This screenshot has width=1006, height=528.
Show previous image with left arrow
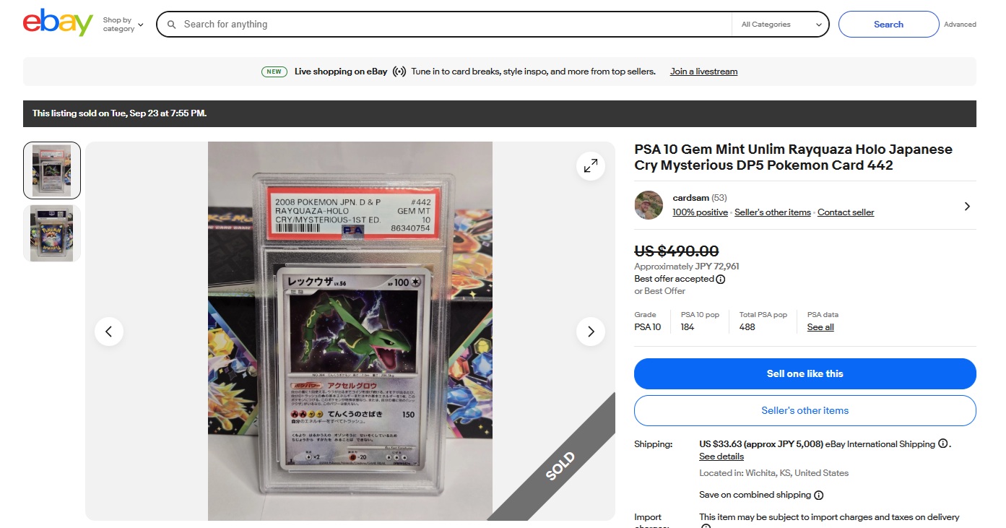click(109, 332)
